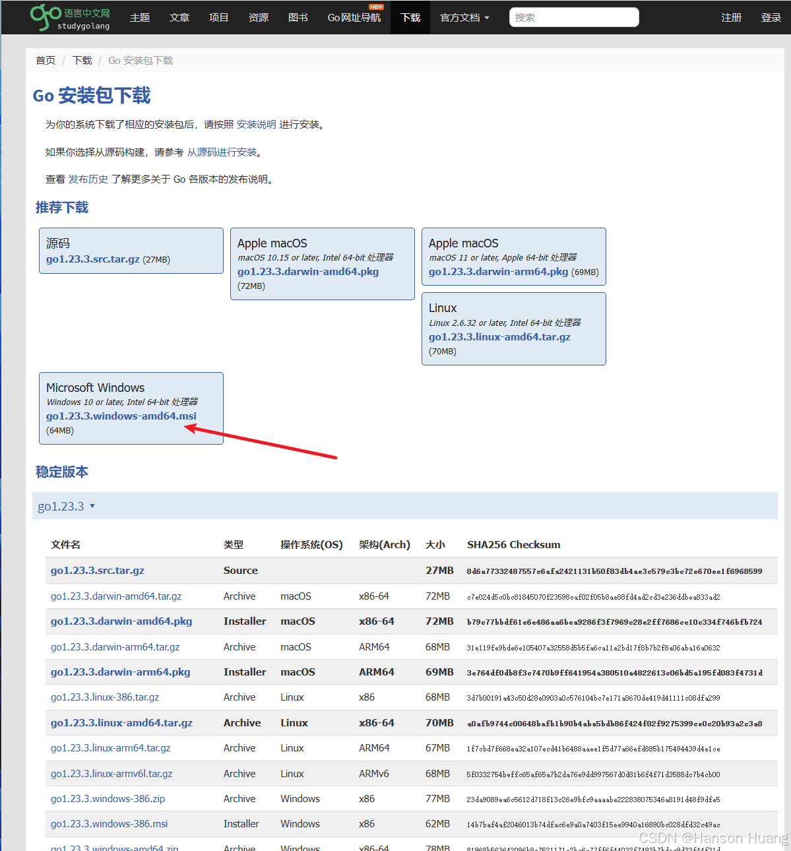Select the checksum of go1.23.3.linux-amd64.tar.gz row
Image resolution: width=791 pixels, height=851 pixels.
(x=615, y=724)
